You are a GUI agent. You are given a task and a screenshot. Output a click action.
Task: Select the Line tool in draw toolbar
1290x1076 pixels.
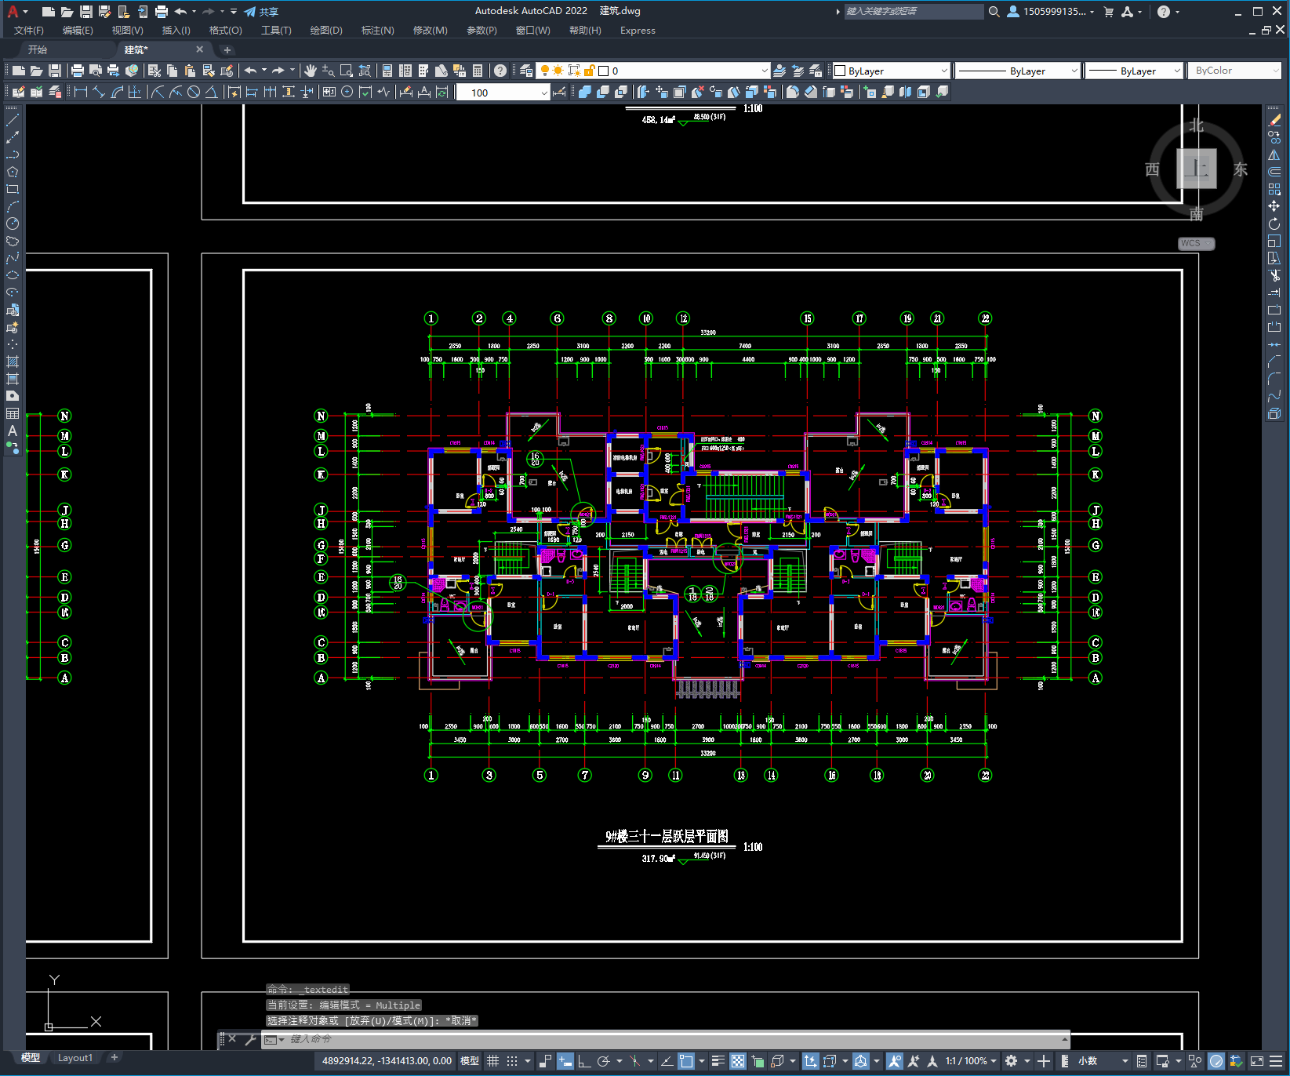click(13, 120)
